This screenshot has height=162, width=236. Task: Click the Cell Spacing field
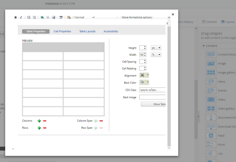(143, 62)
